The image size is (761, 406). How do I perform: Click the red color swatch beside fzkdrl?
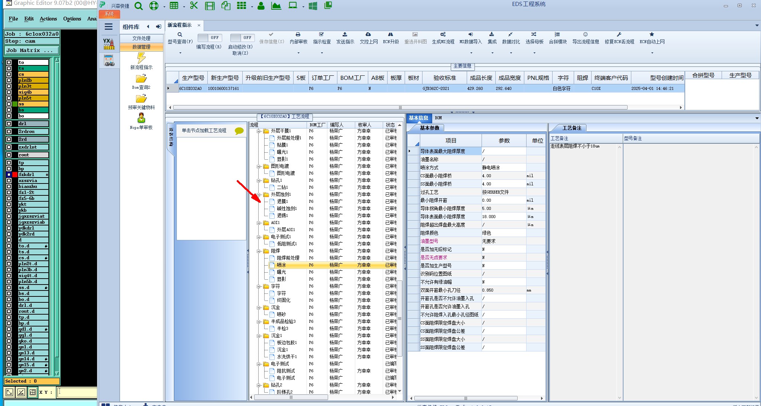(15, 175)
